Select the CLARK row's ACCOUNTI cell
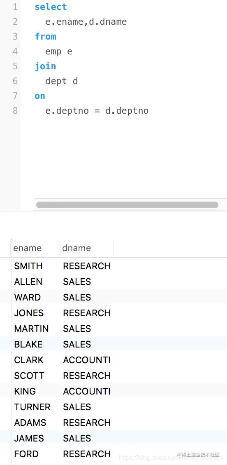Screen dimensions: 227x465 click(87, 360)
